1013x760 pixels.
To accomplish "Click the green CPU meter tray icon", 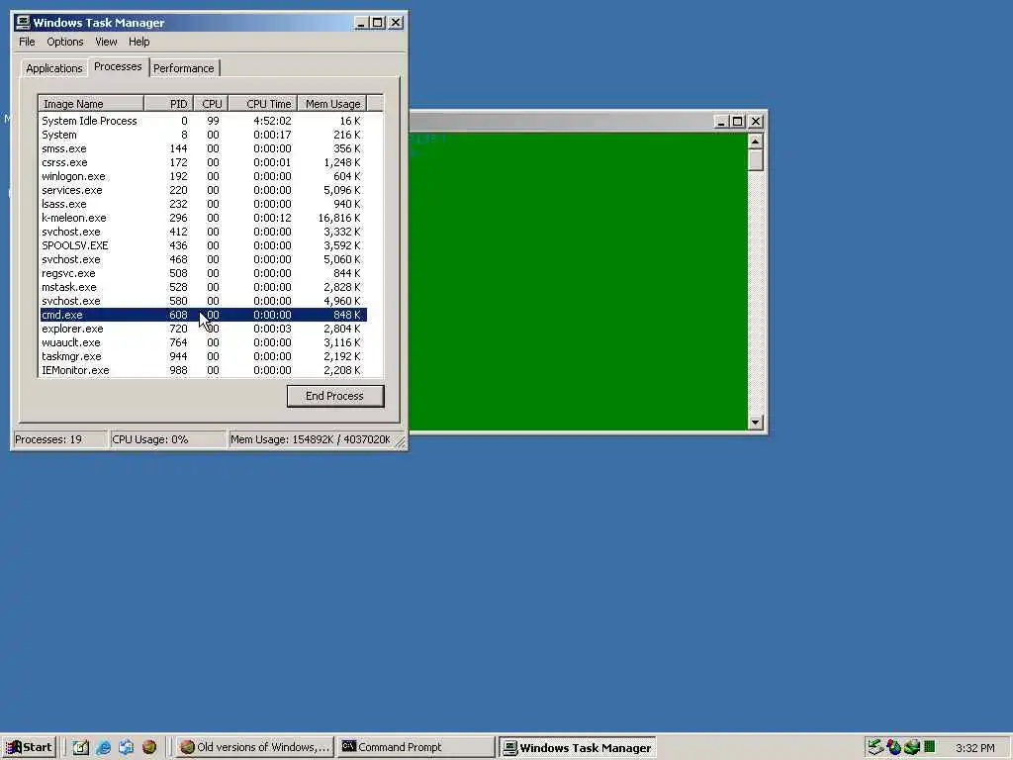I will click(929, 747).
